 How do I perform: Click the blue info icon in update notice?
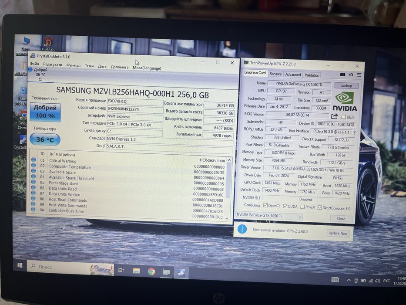pos(242,229)
